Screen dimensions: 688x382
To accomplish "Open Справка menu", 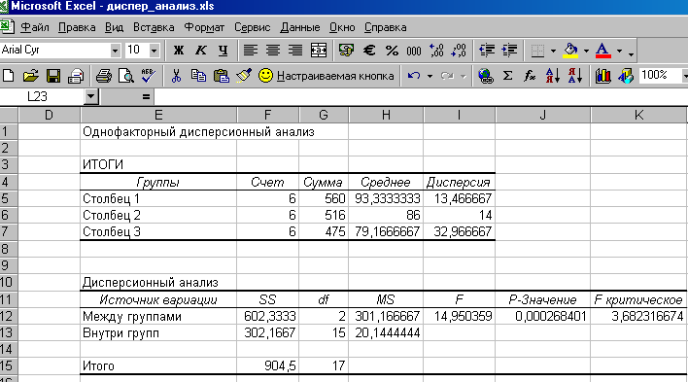I will click(x=385, y=27).
